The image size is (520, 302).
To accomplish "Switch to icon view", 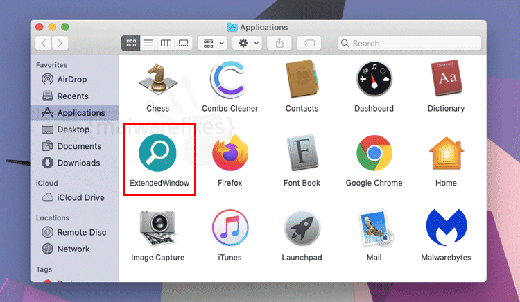I will [x=131, y=43].
